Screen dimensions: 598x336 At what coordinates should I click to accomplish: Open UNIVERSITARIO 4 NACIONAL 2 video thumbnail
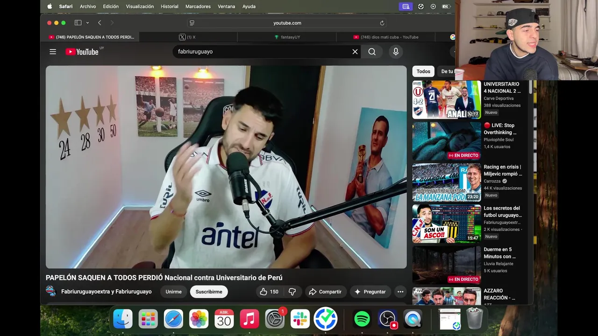coord(447,99)
